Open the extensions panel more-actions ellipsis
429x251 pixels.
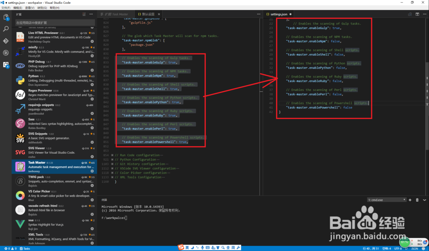pos(91,14)
